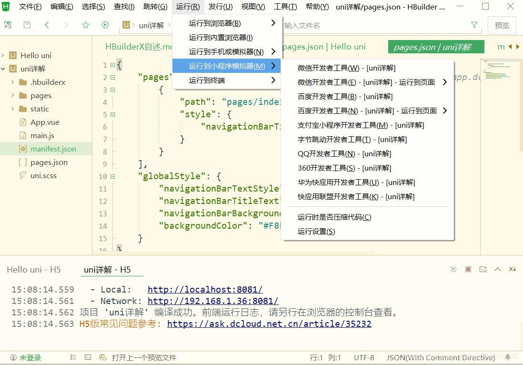Open 运行到手机或模拟器 submenu
The width and height of the screenshot is (523, 365).
(227, 52)
